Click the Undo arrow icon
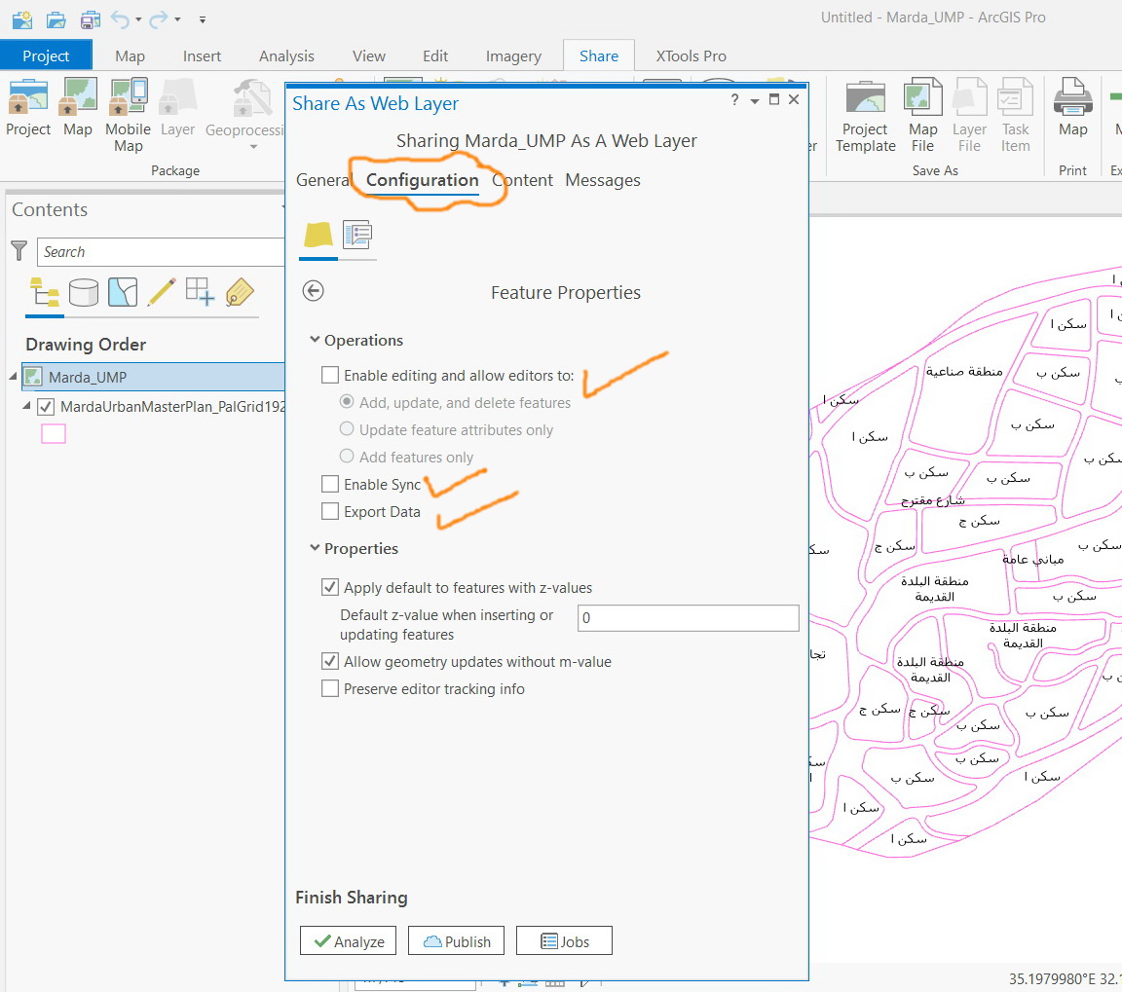This screenshot has width=1122, height=992. coord(120,19)
